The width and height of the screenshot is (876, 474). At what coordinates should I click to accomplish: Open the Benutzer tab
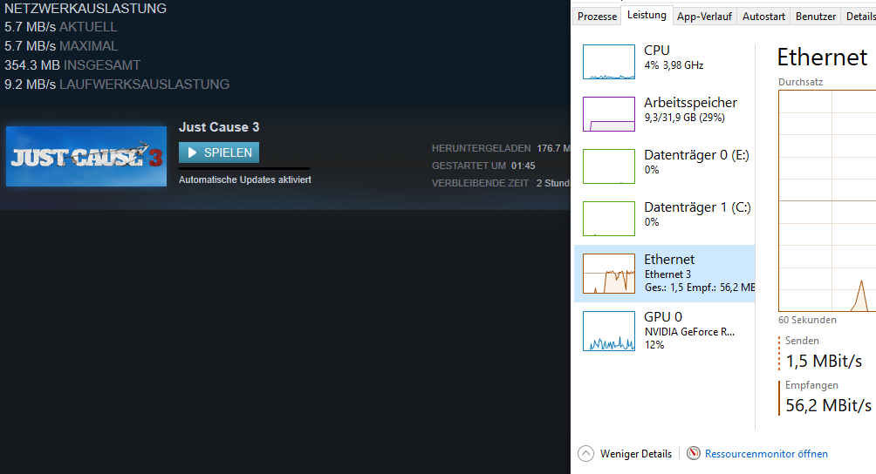coord(816,17)
